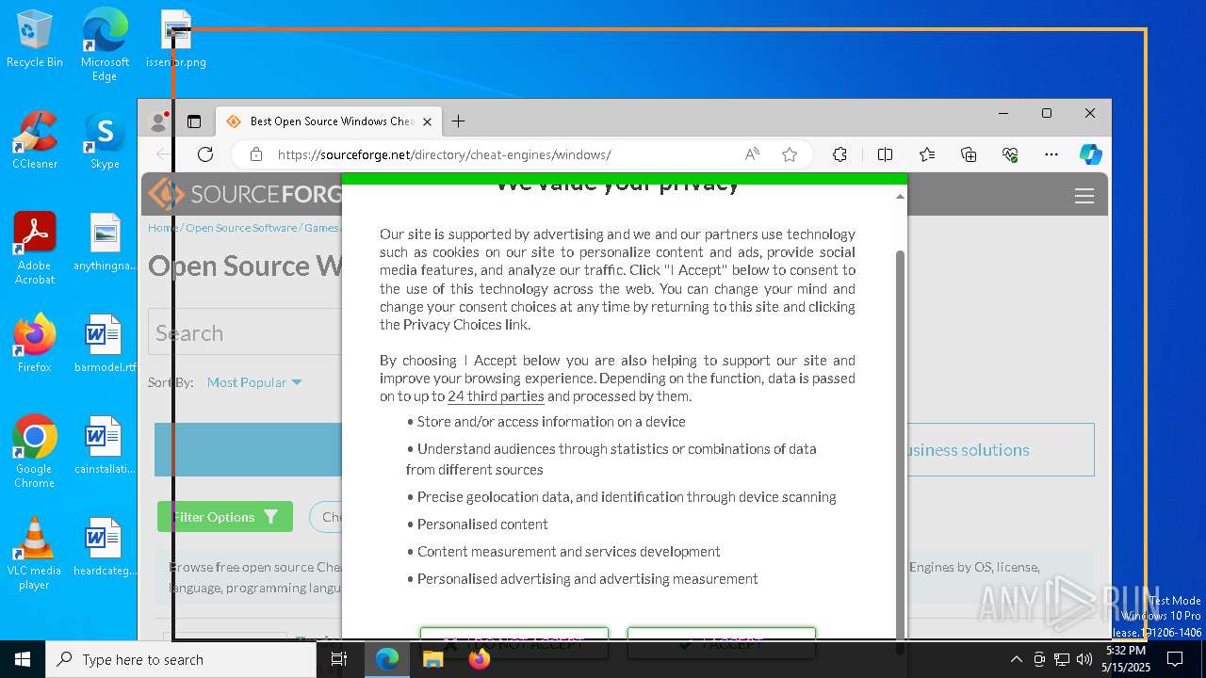Viewport: 1206px width, 678px height.
Task: Select the cainstallati document icon
Action: coord(105,445)
